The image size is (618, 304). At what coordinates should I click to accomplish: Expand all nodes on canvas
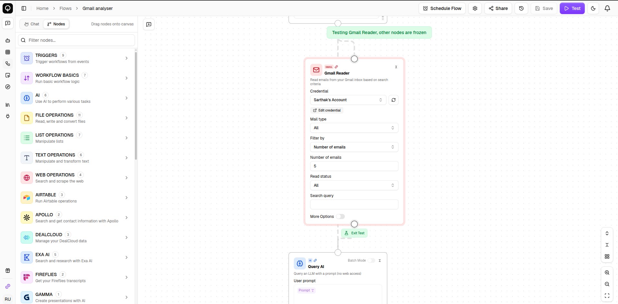[607, 233]
